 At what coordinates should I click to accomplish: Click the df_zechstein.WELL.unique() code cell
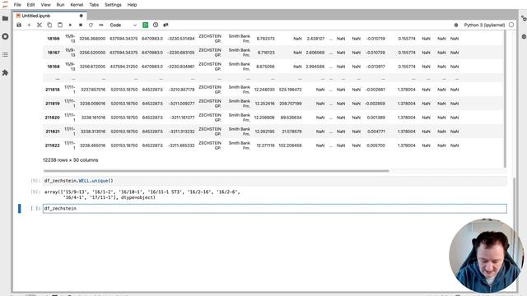coord(274,181)
